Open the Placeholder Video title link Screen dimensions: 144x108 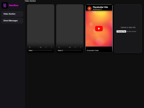[x=100, y=7]
